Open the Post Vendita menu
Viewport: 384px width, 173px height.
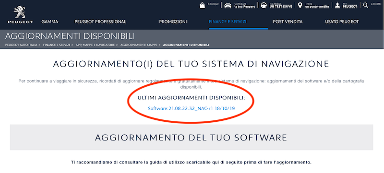288,22
